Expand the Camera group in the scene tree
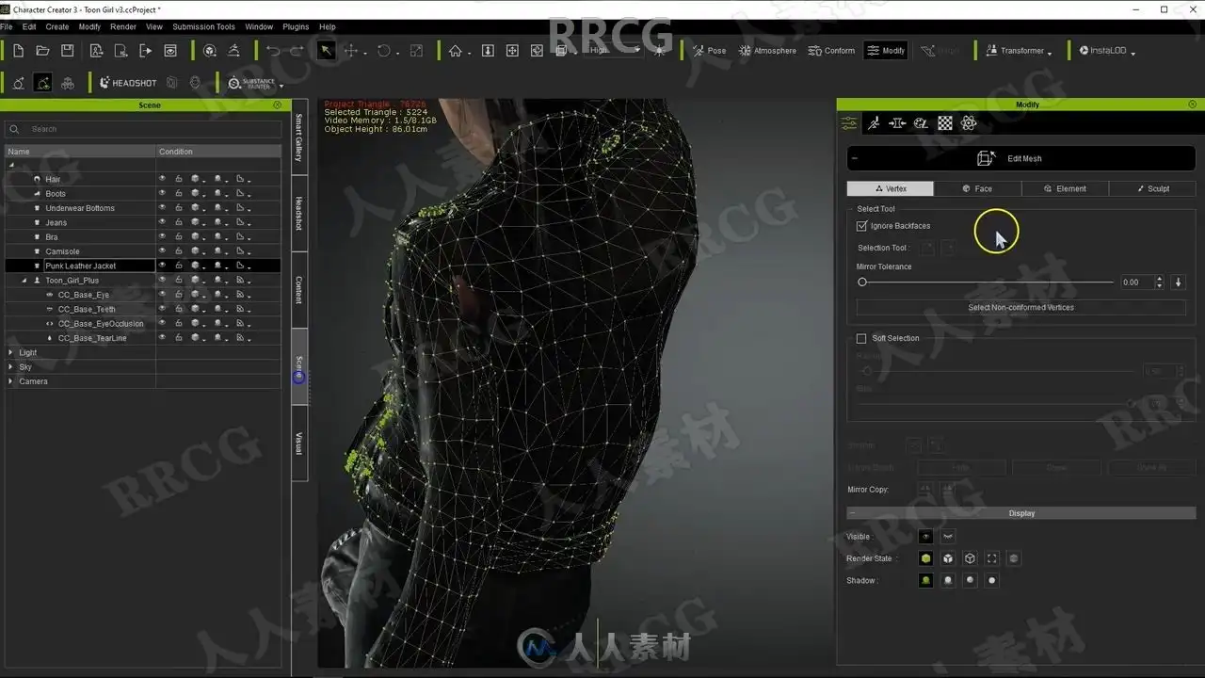Screen dimensions: 1205x678 [x=11, y=381]
